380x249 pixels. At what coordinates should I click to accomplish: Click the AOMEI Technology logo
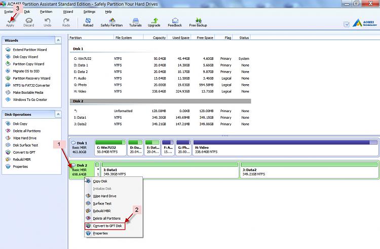365,23
